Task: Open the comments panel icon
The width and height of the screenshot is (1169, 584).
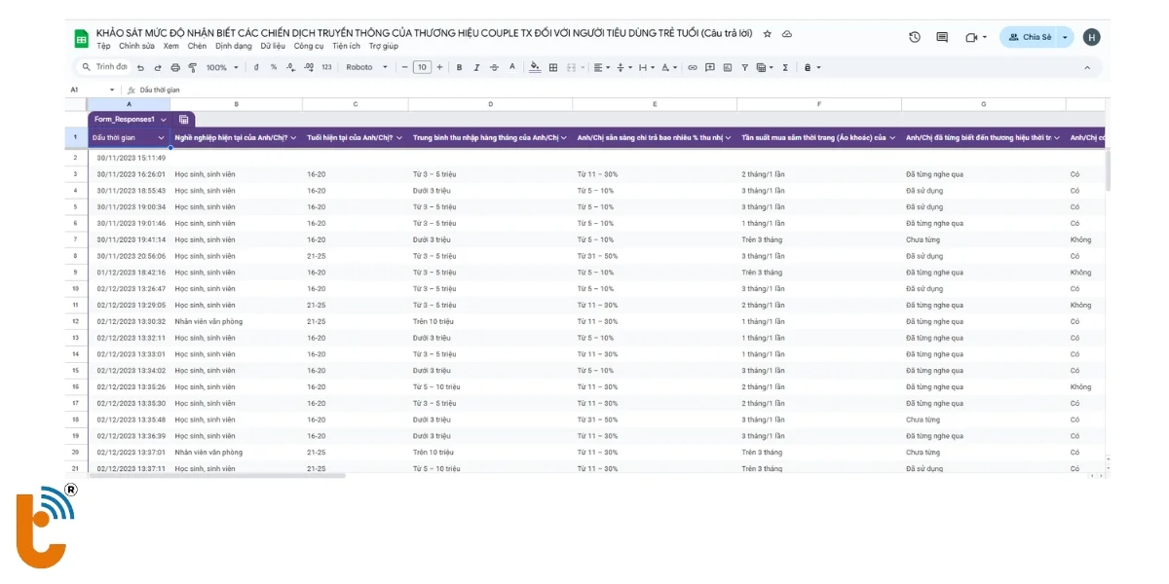Action: click(942, 37)
